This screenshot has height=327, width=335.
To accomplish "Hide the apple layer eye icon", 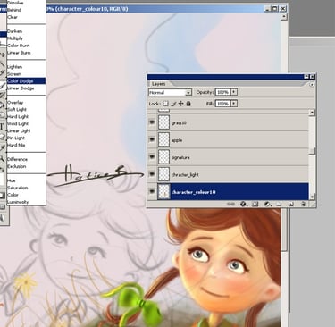I will (152, 139).
